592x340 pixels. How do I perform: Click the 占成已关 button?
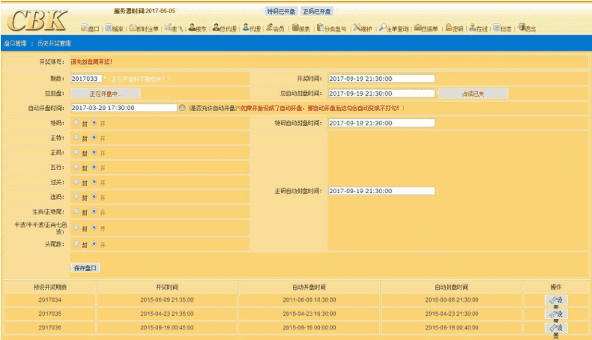tap(474, 94)
